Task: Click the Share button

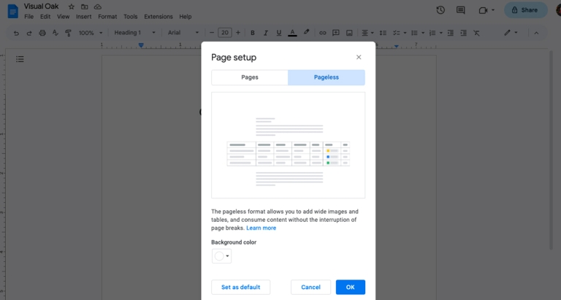Action: (526, 10)
